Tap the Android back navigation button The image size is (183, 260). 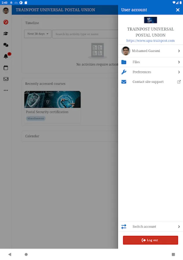(x=10, y=254)
